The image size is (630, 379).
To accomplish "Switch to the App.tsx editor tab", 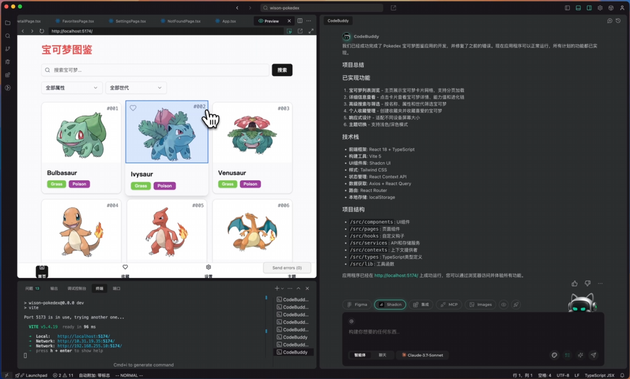I will [227, 20].
